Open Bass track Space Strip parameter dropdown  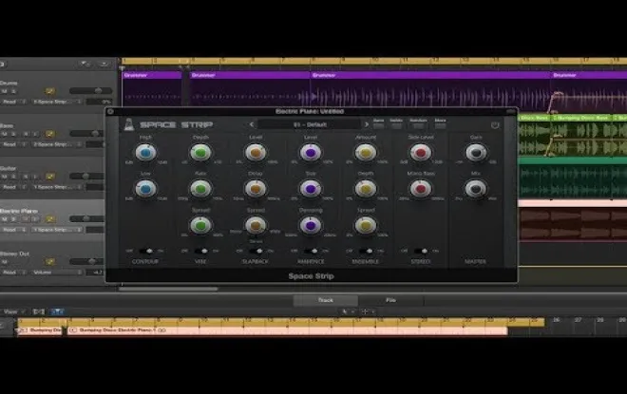pyautogui.click(x=57, y=144)
